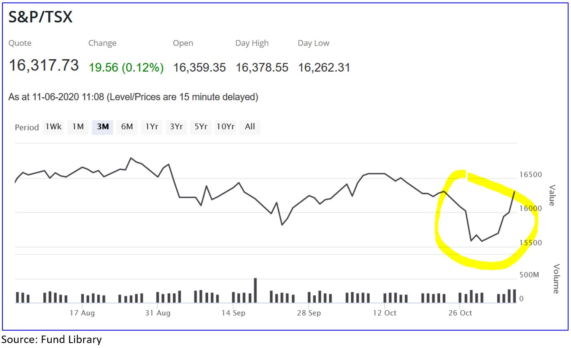
Task: Click the green 19.56 (0.12%) change value
Action: (126, 68)
